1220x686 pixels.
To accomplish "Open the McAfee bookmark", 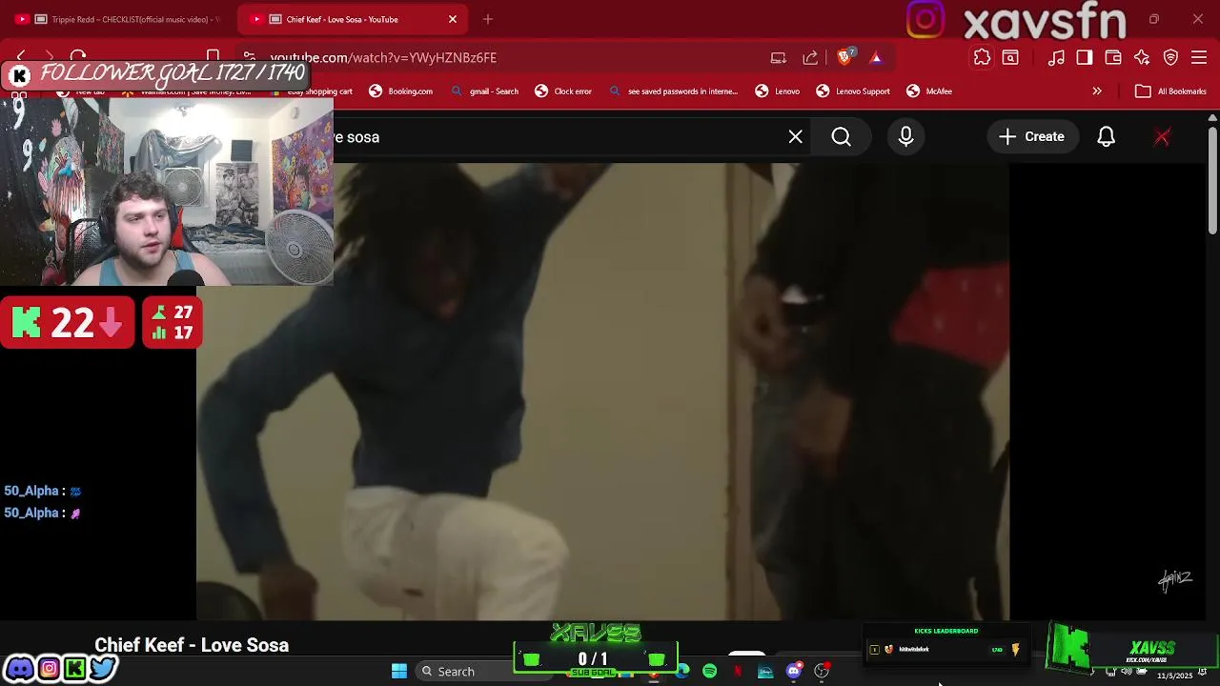I will pyautogui.click(x=929, y=91).
